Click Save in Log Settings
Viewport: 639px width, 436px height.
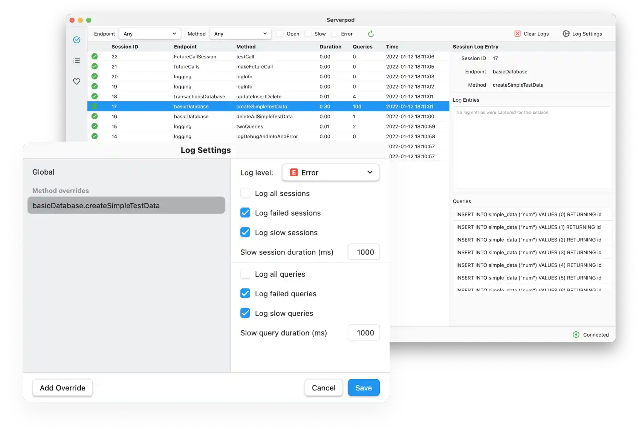pyautogui.click(x=364, y=388)
